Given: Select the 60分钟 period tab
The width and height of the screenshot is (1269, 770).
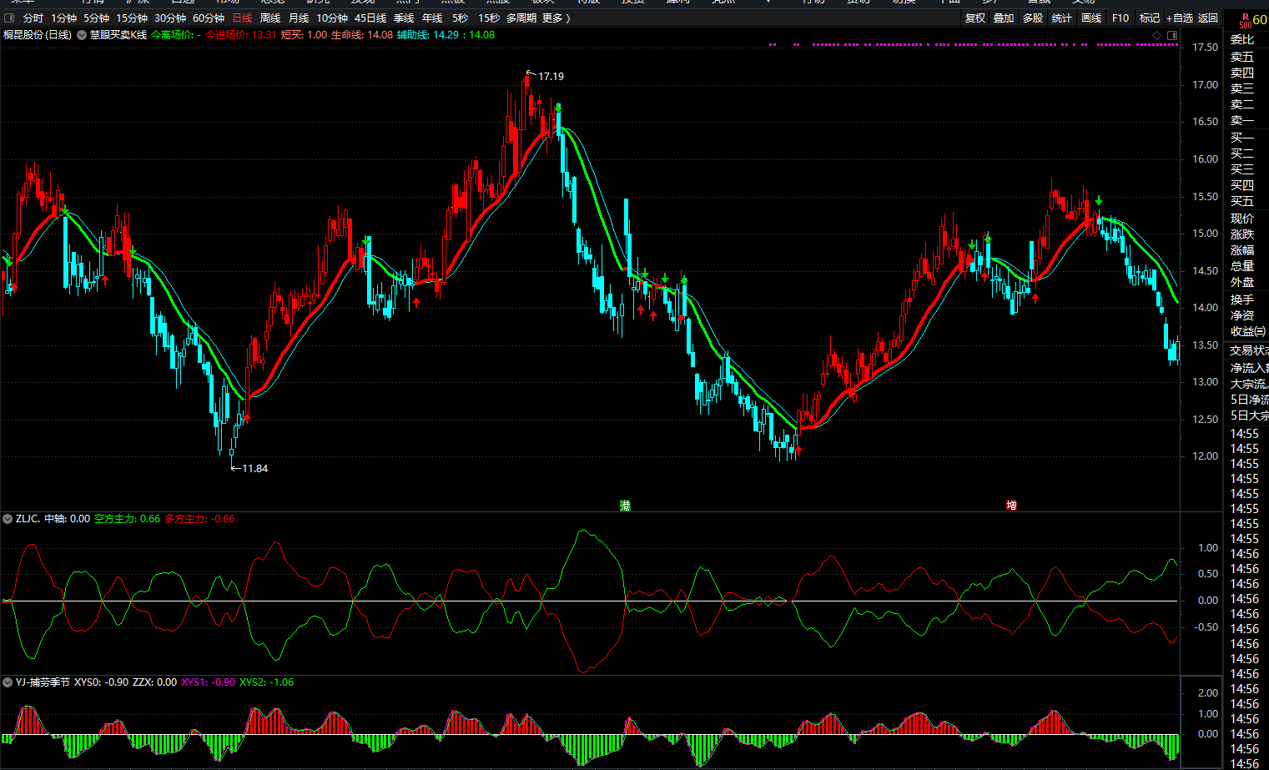Looking at the screenshot, I should tap(209, 18).
